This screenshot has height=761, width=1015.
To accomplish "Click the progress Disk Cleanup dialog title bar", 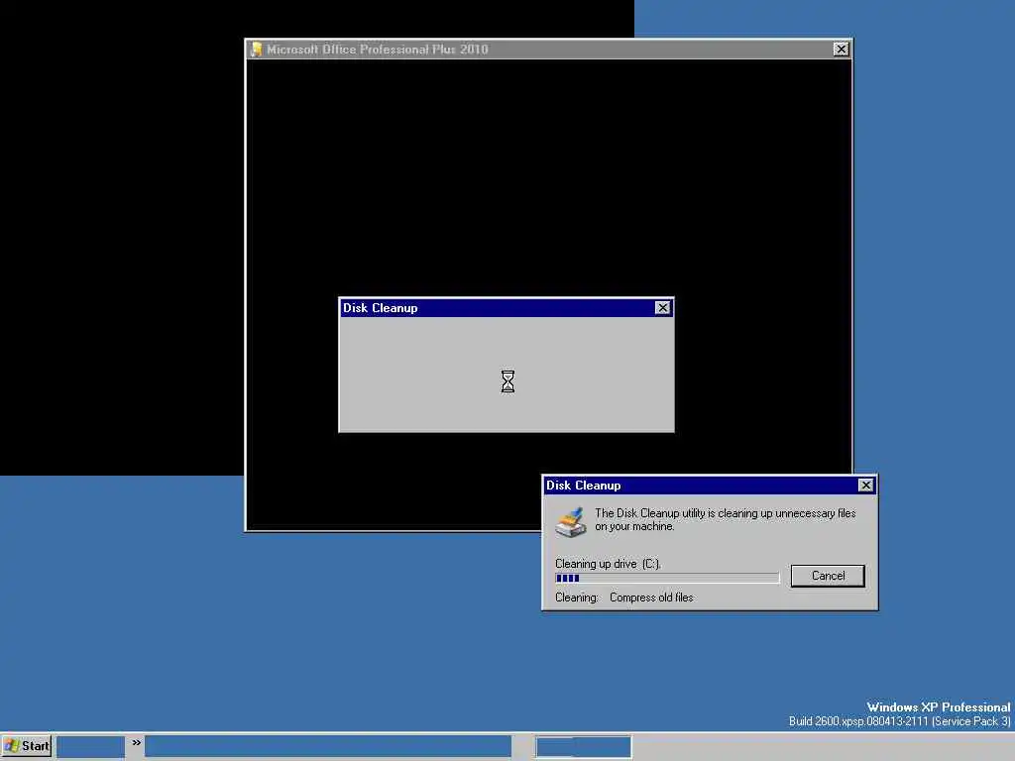I will [710, 486].
